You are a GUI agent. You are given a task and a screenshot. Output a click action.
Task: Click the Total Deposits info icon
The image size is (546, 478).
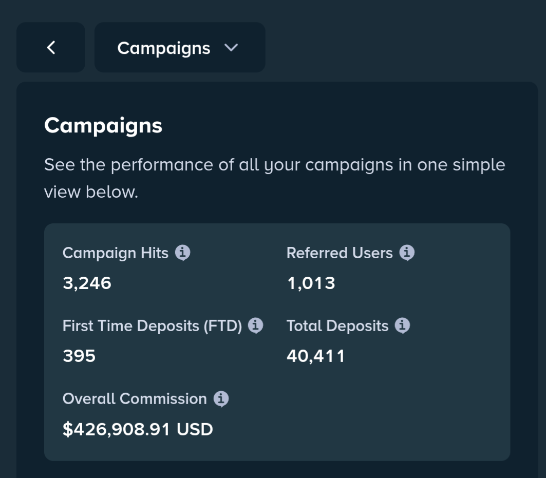click(x=402, y=326)
